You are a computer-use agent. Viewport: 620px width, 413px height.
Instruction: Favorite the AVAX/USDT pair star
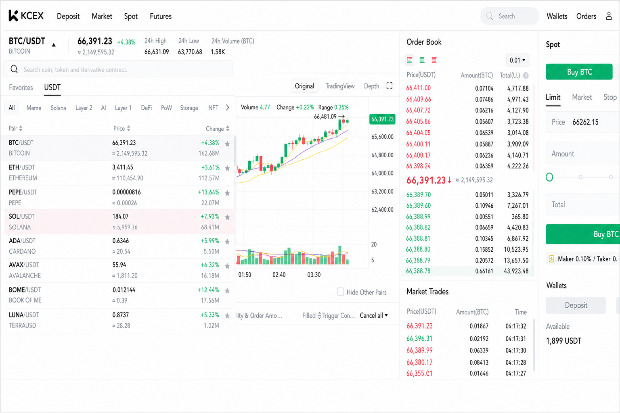click(227, 266)
